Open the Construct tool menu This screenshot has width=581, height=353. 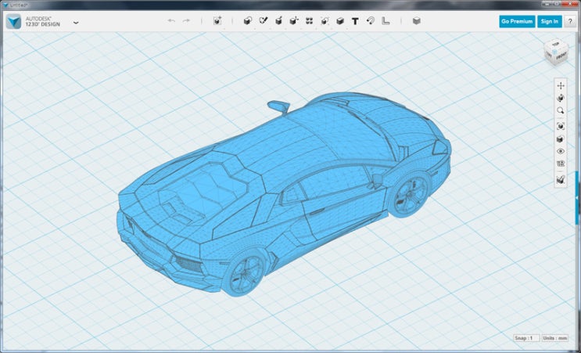coord(278,21)
